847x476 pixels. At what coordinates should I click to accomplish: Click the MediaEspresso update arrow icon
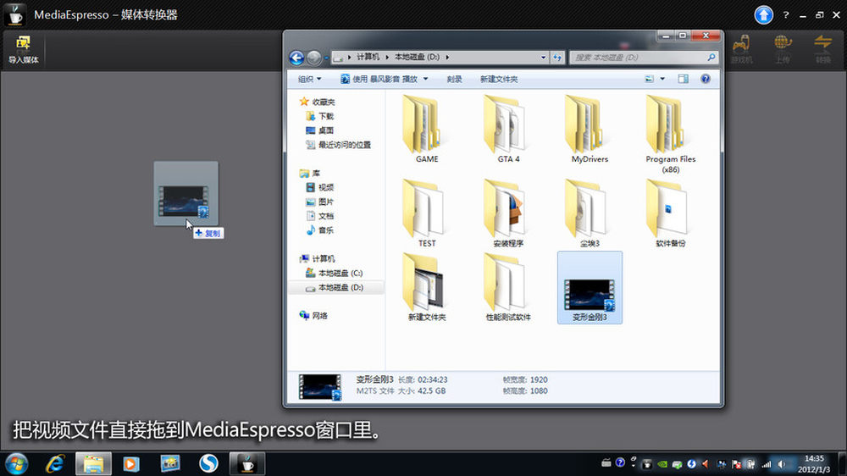point(763,15)
